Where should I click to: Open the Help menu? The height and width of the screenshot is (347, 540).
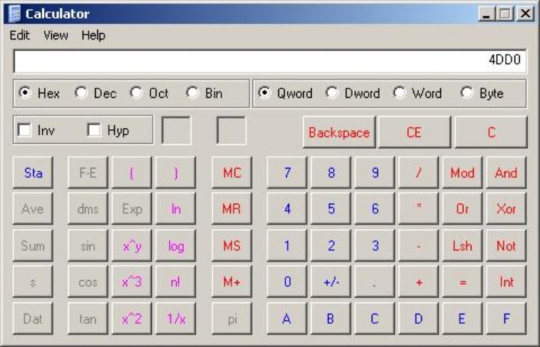[x=93, y=35]
